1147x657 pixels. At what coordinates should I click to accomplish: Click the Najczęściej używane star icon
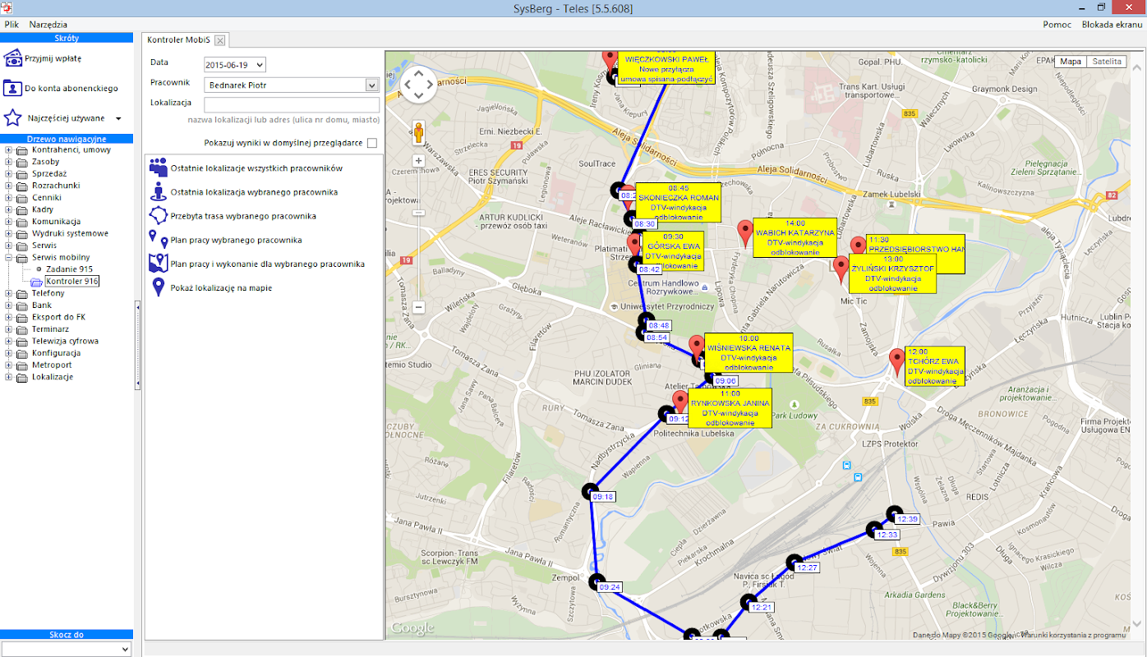pyautogui.click(x=12, y=117)
